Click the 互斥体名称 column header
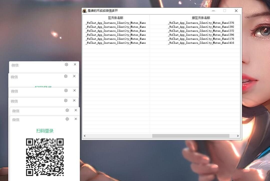 (x=116, y=18)
